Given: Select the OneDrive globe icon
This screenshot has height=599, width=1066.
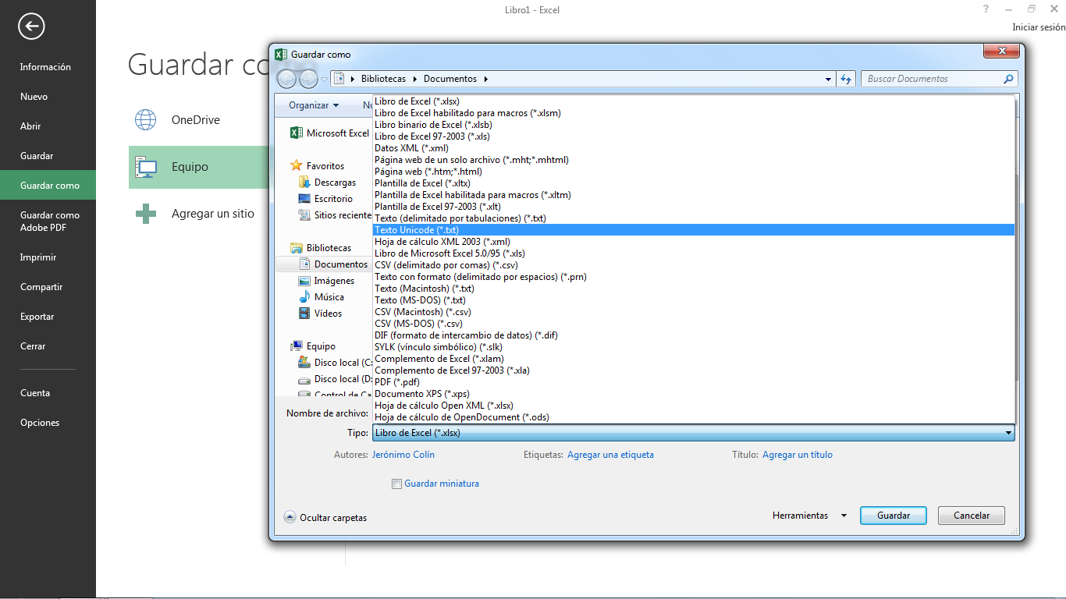Looking at the screenshot, I should pos(146,119).
